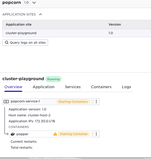Click the search magnifier icon in Query logs

pyautogui.click(x=7, y=42)
